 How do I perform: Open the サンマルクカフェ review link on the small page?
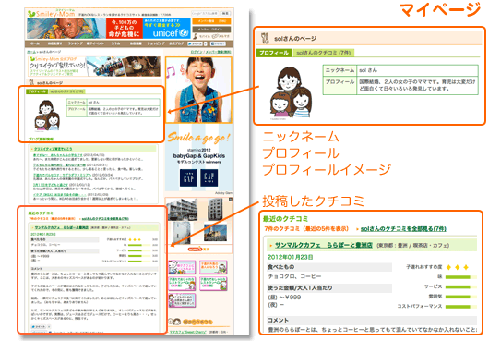point(62,227)
